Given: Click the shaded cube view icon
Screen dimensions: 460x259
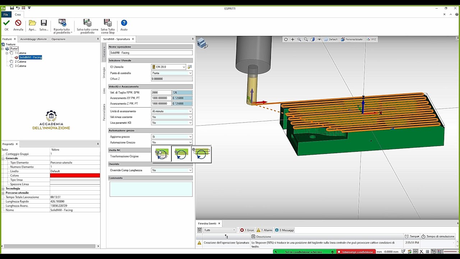Looking at the screenshot, I should (313, 39).
